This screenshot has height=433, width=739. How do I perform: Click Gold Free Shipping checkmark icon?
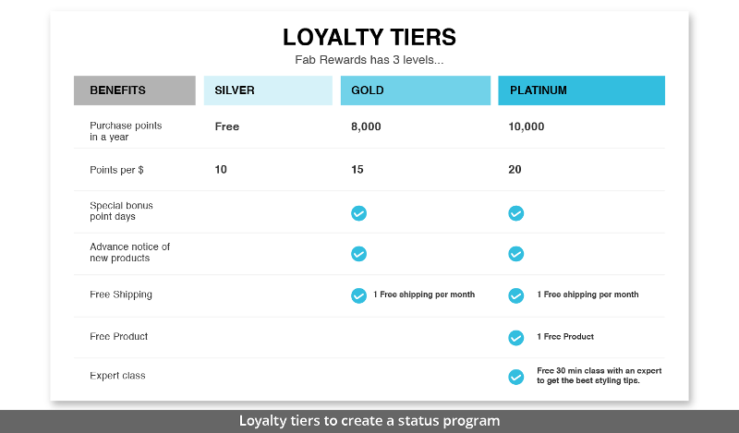(358, 295)
